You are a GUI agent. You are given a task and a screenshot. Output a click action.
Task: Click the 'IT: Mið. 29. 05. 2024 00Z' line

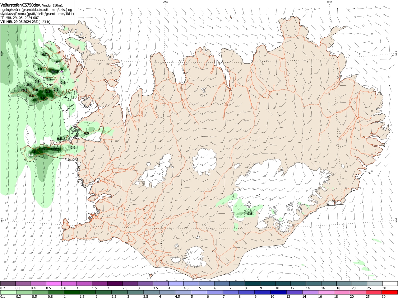tap(20, 18)
